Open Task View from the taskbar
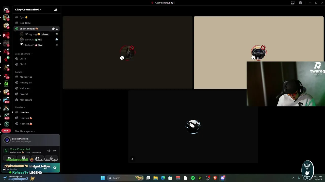Image resolution: width=325 pixels, height=182 pixels. [x=148, y=178]
